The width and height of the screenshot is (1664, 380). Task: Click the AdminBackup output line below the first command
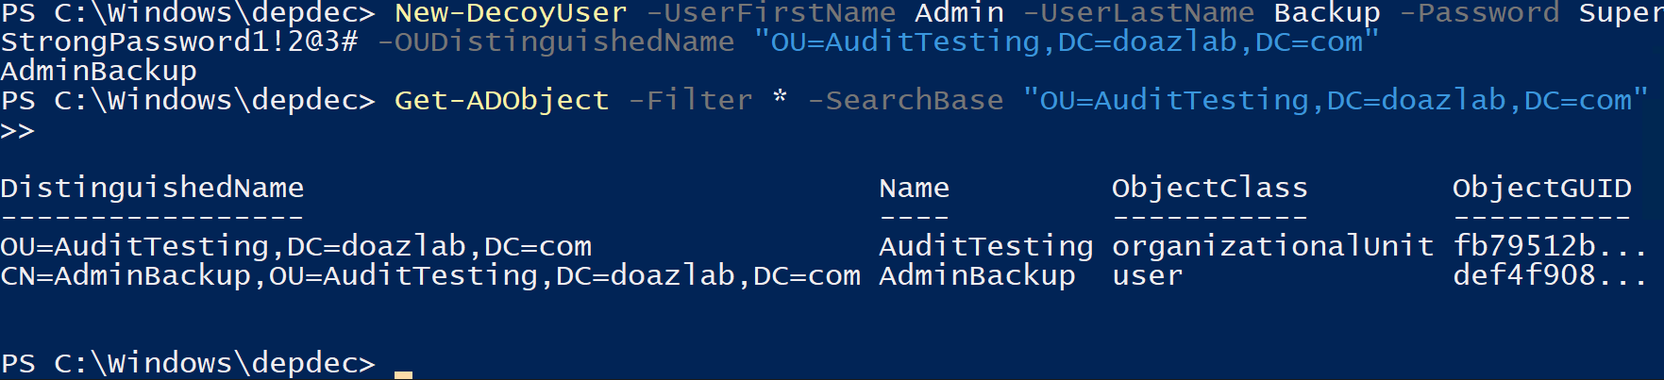click(99, 72)
